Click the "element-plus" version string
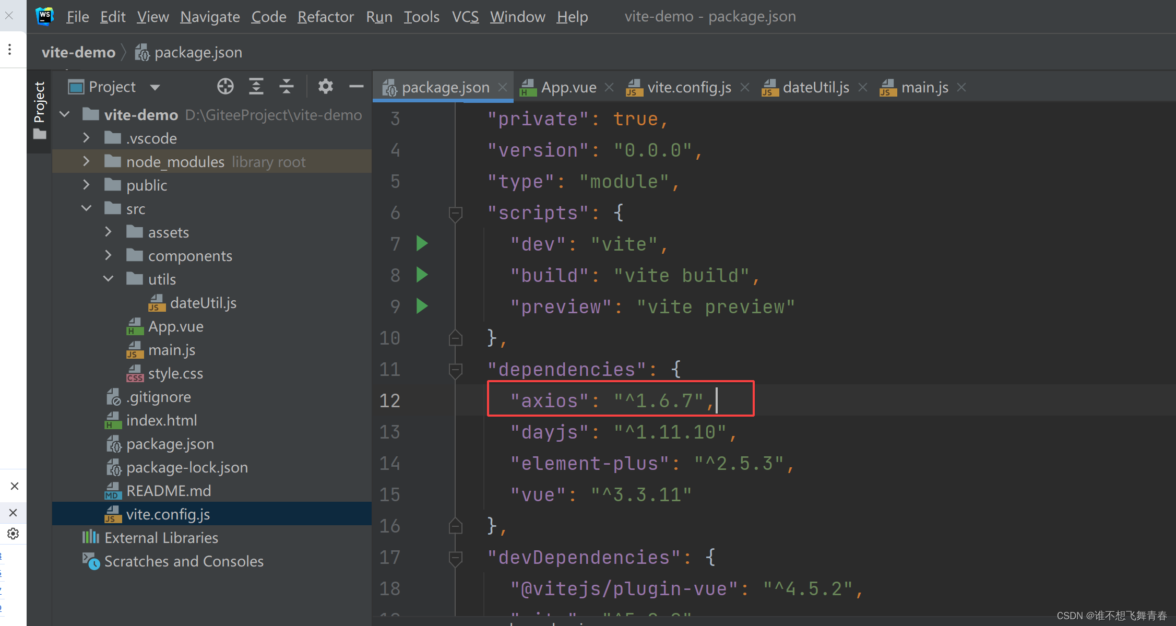Image resolution: width=1176 pixels, height=626 pixels. coord(739,463)
